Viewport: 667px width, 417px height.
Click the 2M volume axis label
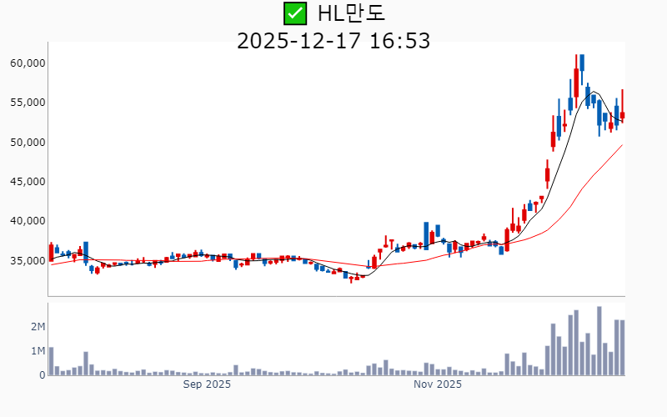point(38,327)
